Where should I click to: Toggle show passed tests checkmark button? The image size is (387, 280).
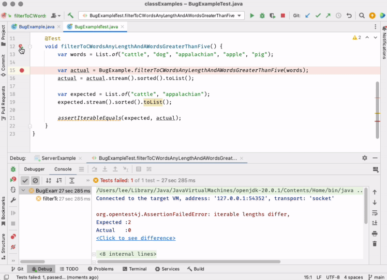coord(25,180)
